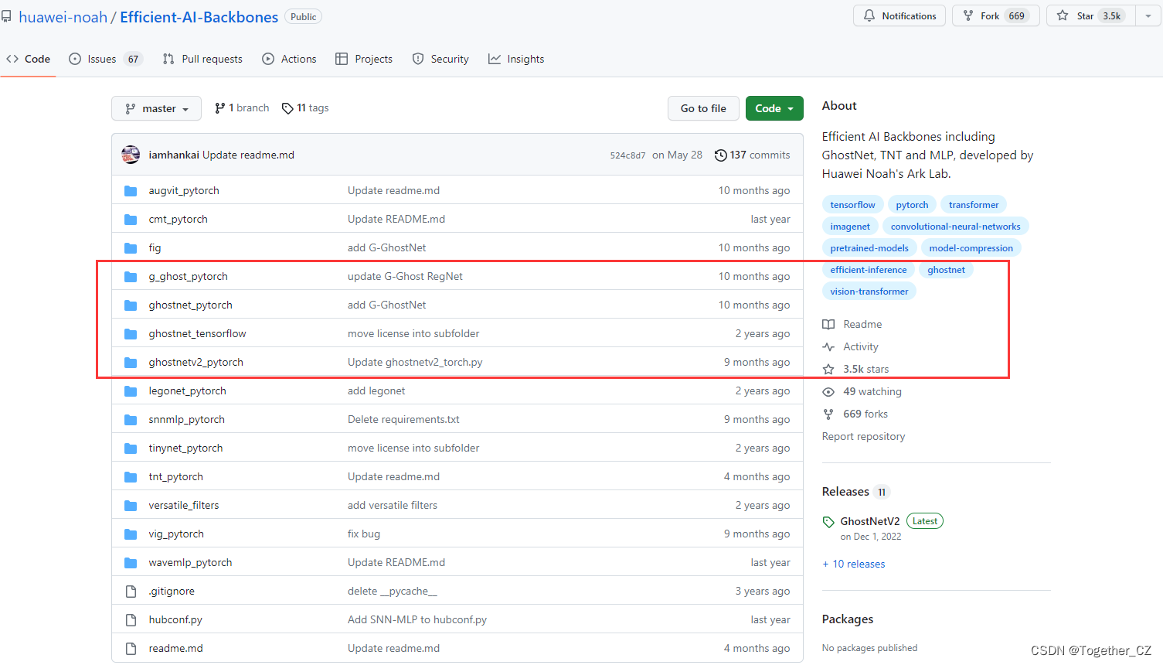Open the g_ghost_pytorch folder name
Viewport: 1163px width, 665px height.
point(188,277)
